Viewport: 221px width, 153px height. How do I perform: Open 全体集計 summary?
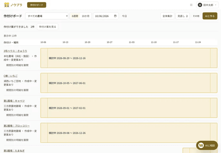point(168,16)
